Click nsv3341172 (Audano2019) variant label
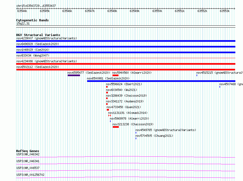This screenshot has width=243, height=181. click(125, 101)
